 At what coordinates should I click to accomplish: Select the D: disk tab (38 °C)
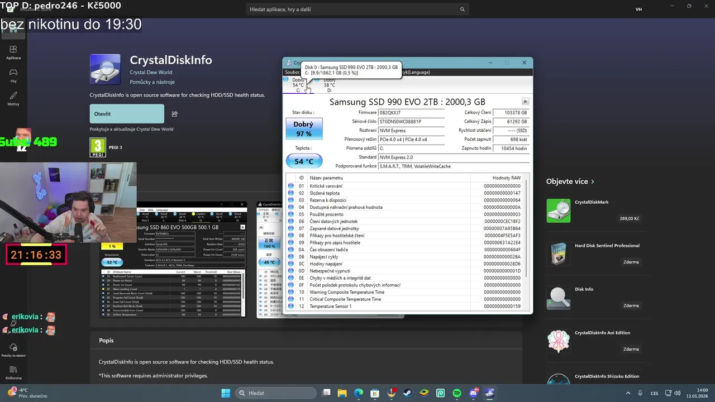click(x=329, y=85)
